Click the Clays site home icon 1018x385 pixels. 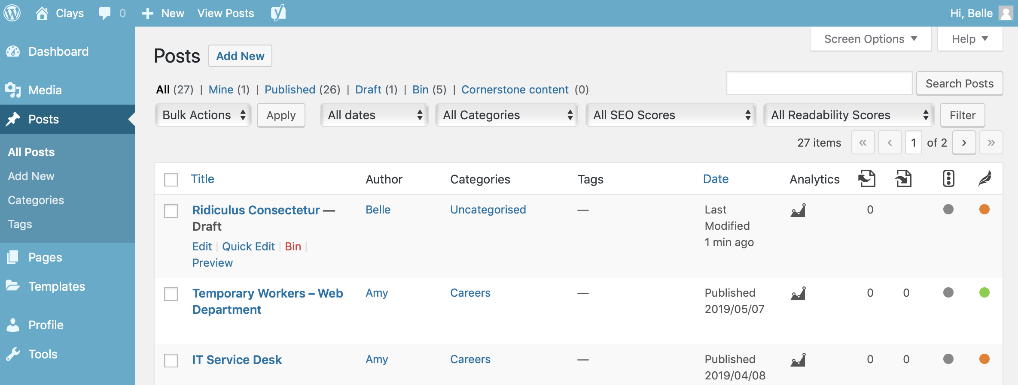(x=42, y=13)
